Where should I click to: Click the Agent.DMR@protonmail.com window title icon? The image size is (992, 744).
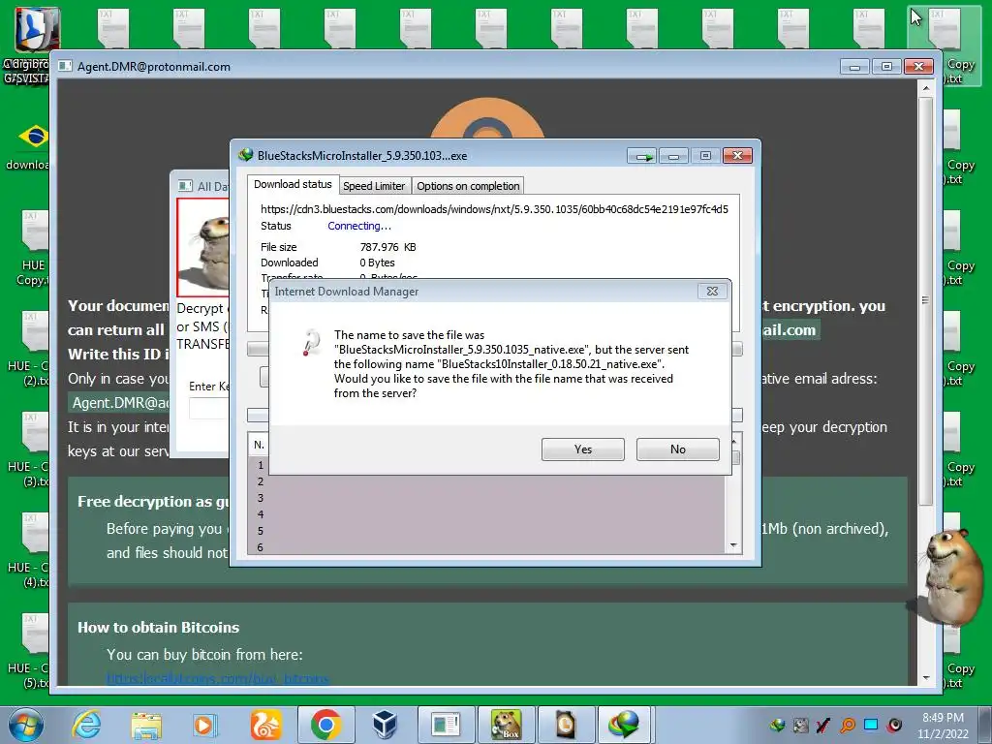(x=65, y=67)
